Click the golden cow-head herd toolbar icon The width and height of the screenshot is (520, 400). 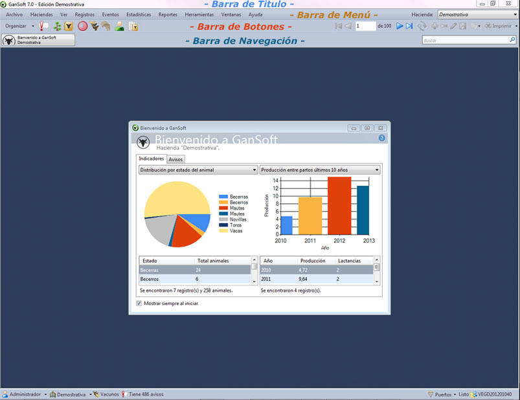[69, 26]
